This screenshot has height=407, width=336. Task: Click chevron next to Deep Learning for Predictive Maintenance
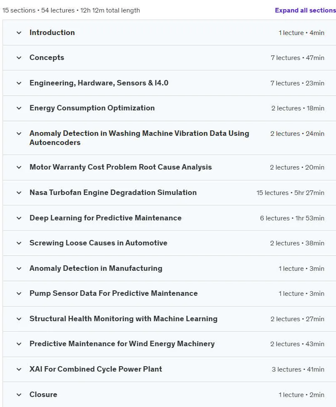19,218
